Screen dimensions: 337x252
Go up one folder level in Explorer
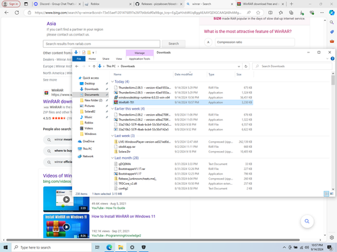coord(94,67)
